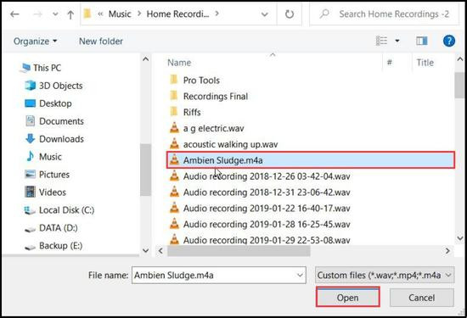Go up one folder level
Screen dimensions: 467x318
click(x=70, y=14)
